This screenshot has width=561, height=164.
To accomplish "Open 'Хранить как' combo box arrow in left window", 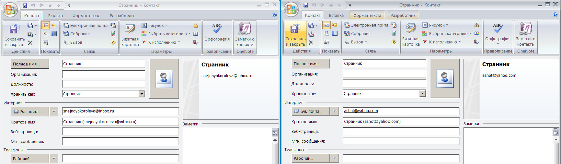I will (x=142, y=94).
